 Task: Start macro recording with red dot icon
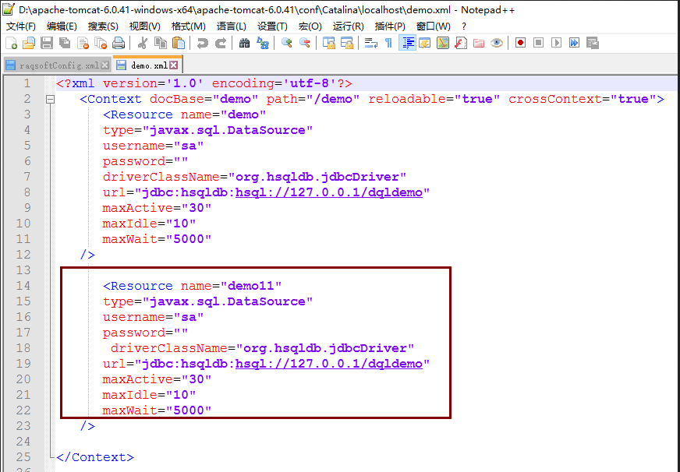point(520,43)
